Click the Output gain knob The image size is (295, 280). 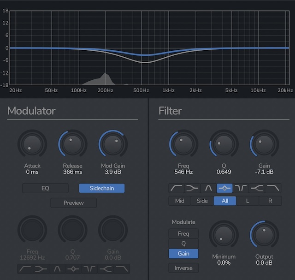264,236
